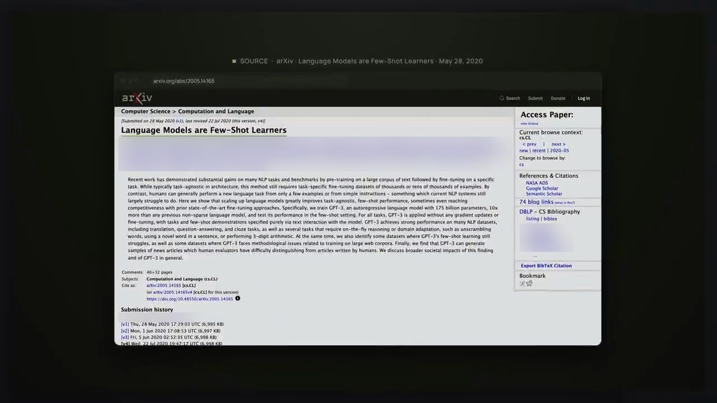Click the References & Citations heading
Screen dimensions: 717x403
[548, 176]
